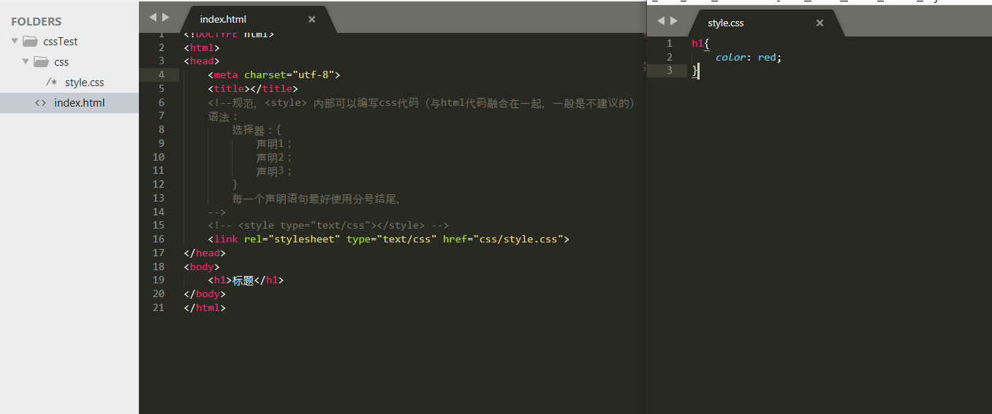Go to previous tab in left pane

[x=152, y=17]
